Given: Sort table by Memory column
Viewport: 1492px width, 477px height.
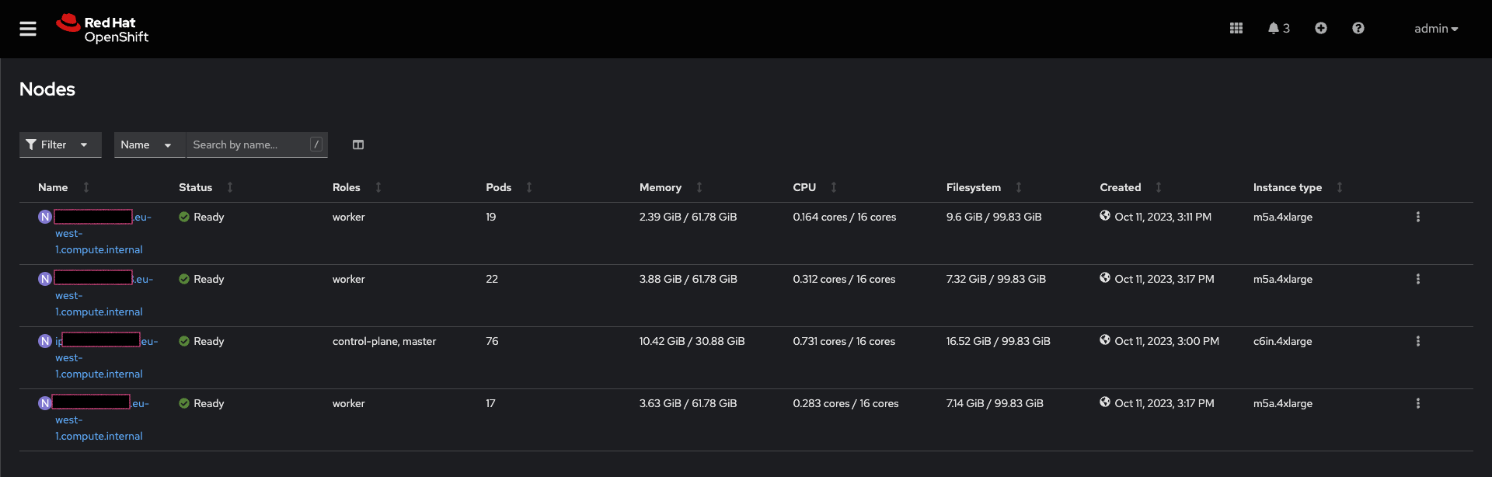Looking at the screenshot, I should 661,187.
